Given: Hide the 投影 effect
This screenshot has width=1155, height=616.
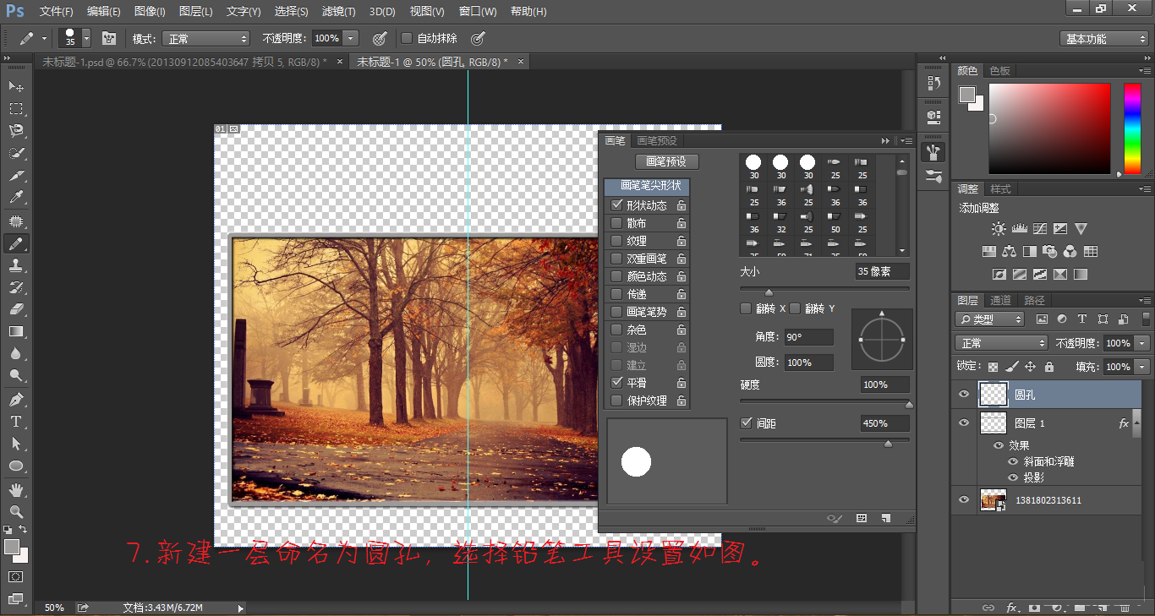Looking at the screenshot, I should click(x=1013, y=477).
